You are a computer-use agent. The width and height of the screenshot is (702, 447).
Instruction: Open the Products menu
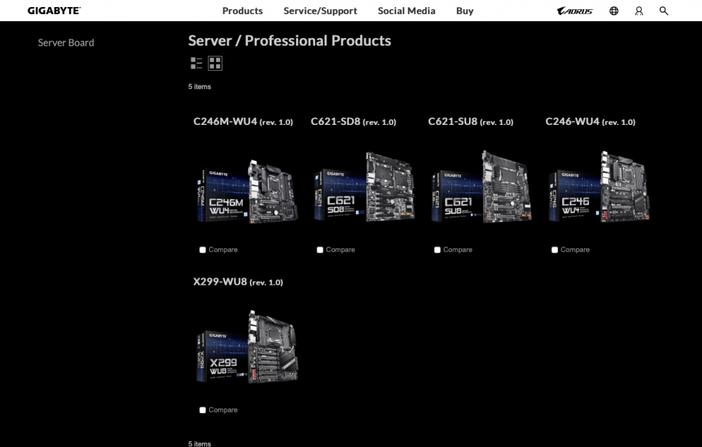click(x=242, y=11)
